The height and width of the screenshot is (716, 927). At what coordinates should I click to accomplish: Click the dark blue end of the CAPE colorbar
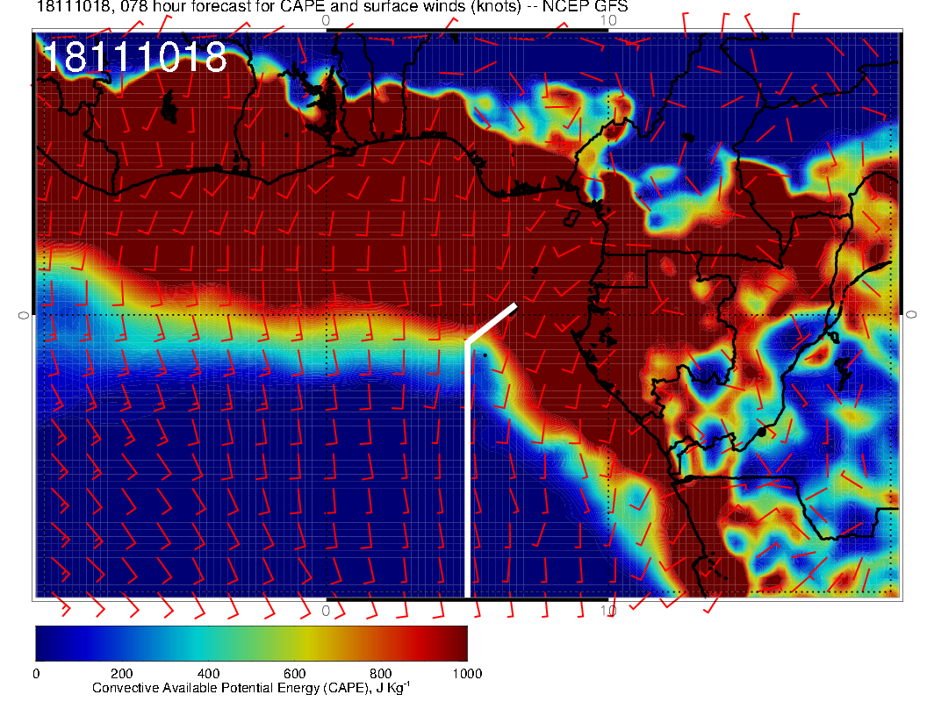(x=44, y=642)
